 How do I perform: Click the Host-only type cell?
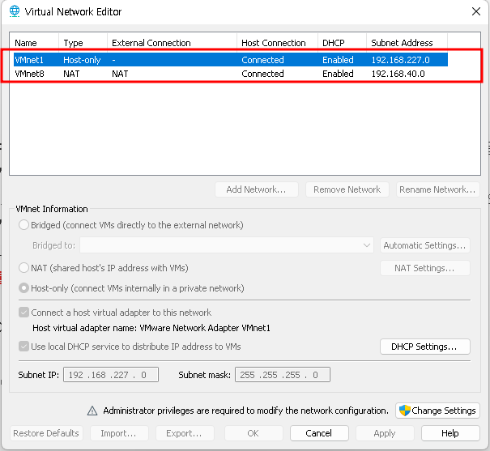click(82, 60)
